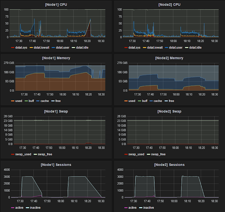Open the [Node2] Memory panel title

[x=169, y=58]
